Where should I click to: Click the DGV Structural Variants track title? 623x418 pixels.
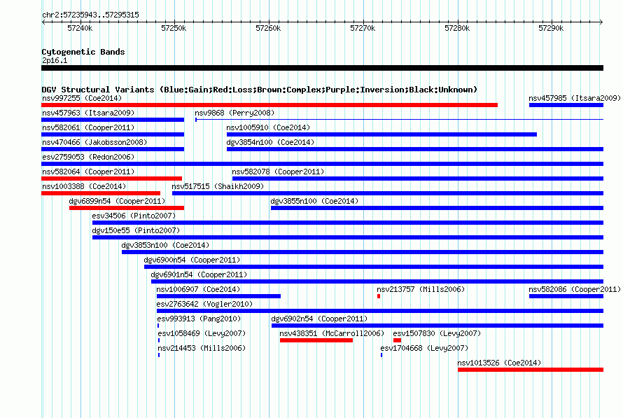259,90
